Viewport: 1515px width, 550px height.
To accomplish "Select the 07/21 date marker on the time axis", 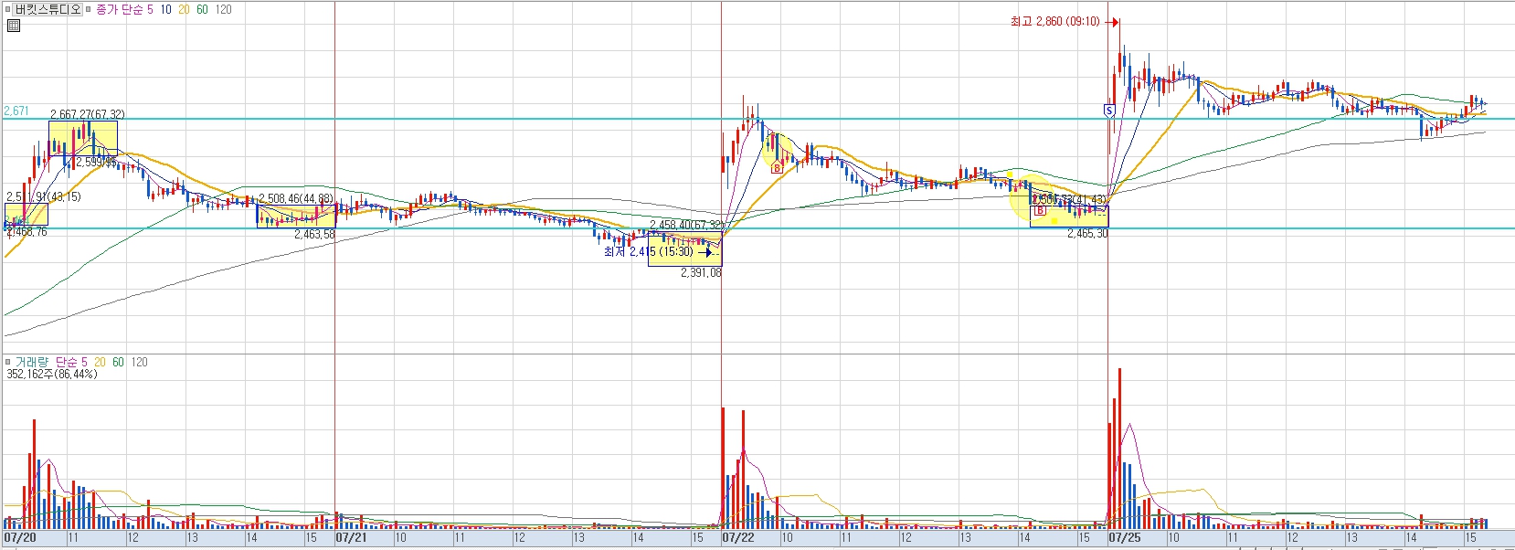I will (351, 538).
